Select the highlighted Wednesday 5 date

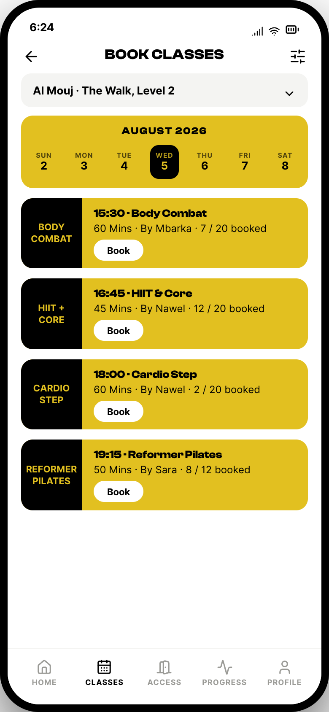click(x=164, y=162)
